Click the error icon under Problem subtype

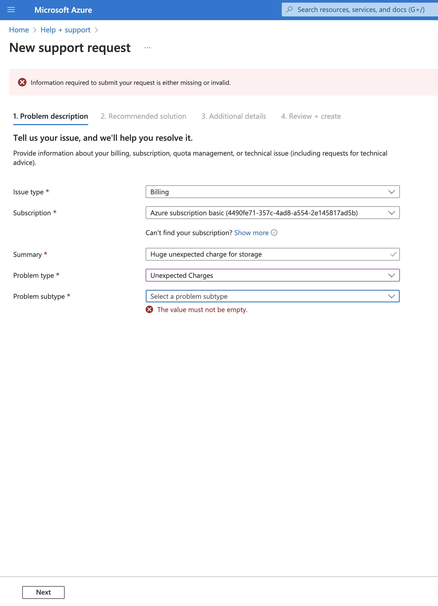149,309
